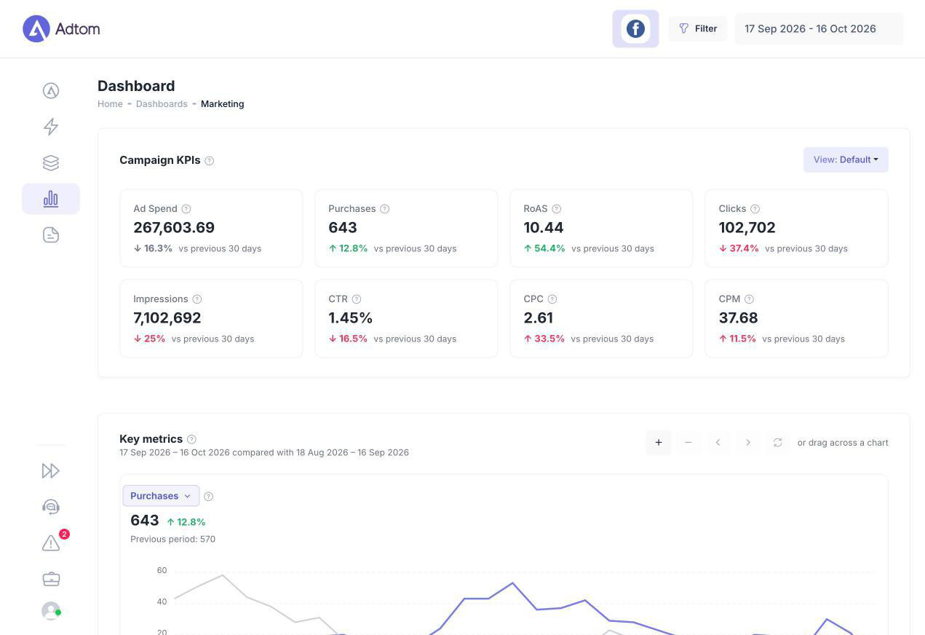Click the CPM value 37.68

[738, 318]
